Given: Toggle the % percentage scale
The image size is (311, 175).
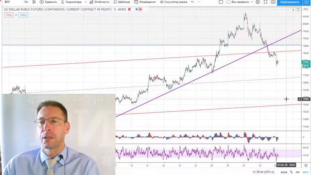Looking at the screenshot, I should pyautogui.click(x=292, y=172).
